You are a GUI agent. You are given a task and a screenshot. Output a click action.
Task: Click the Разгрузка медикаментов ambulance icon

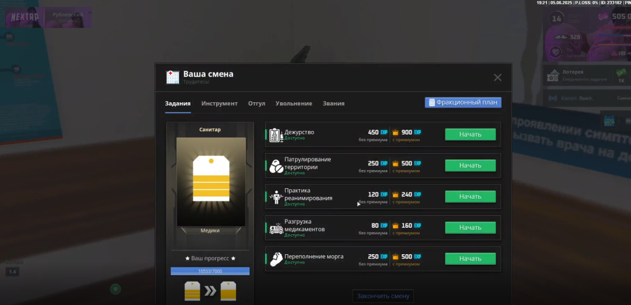point(276,228)
